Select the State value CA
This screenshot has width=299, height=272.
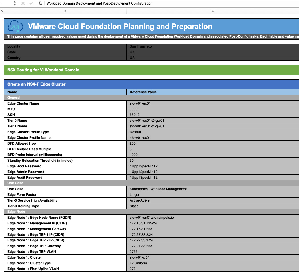pyautogui.click(x=213, y=52)
